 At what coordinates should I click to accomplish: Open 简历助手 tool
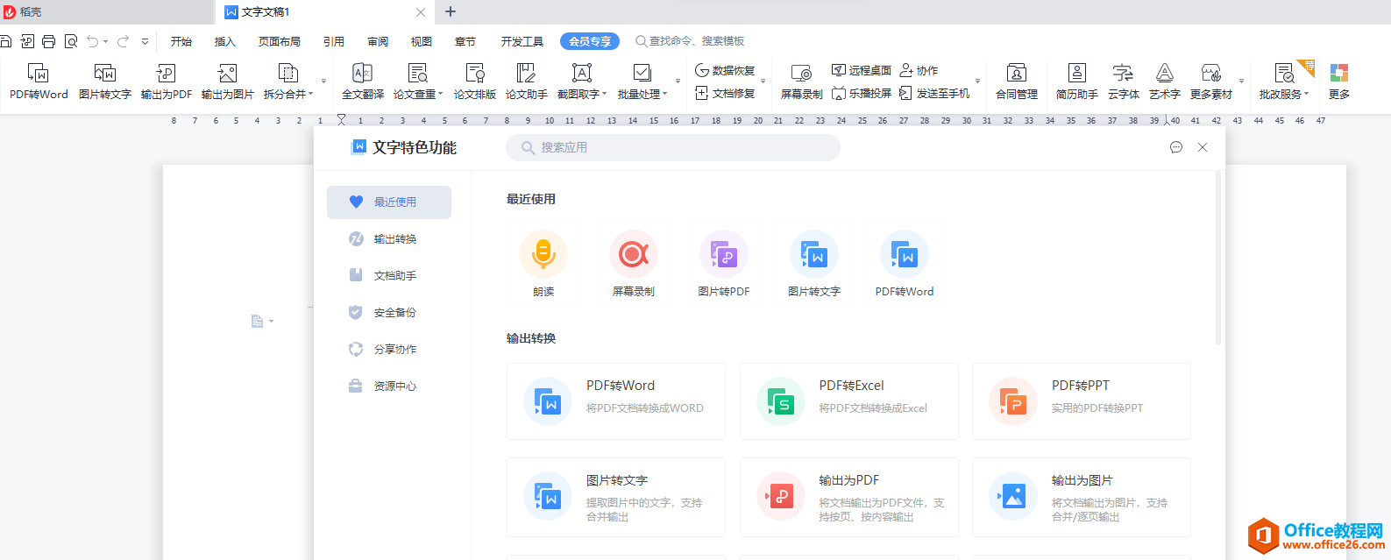[x=1077, y=81]
